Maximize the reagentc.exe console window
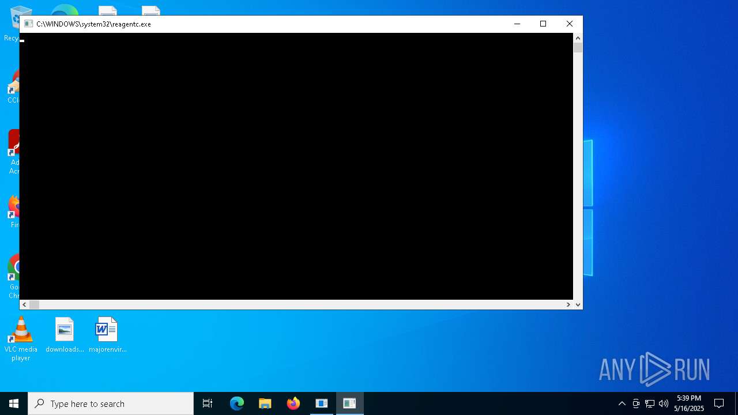This screenshot has height=415, width=738. tap(543, 24)
